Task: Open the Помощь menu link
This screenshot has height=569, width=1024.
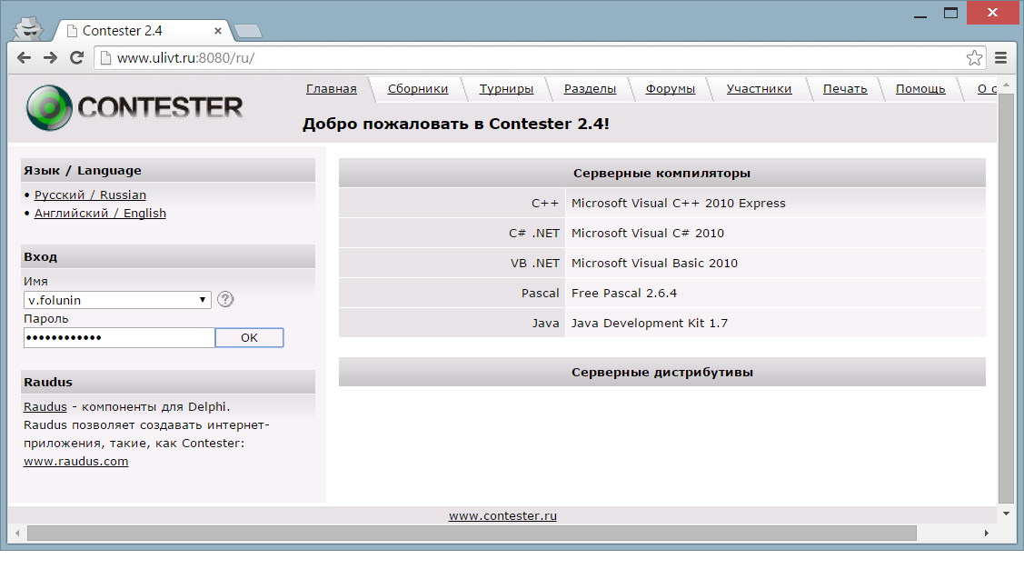Action: coord(920,89)
